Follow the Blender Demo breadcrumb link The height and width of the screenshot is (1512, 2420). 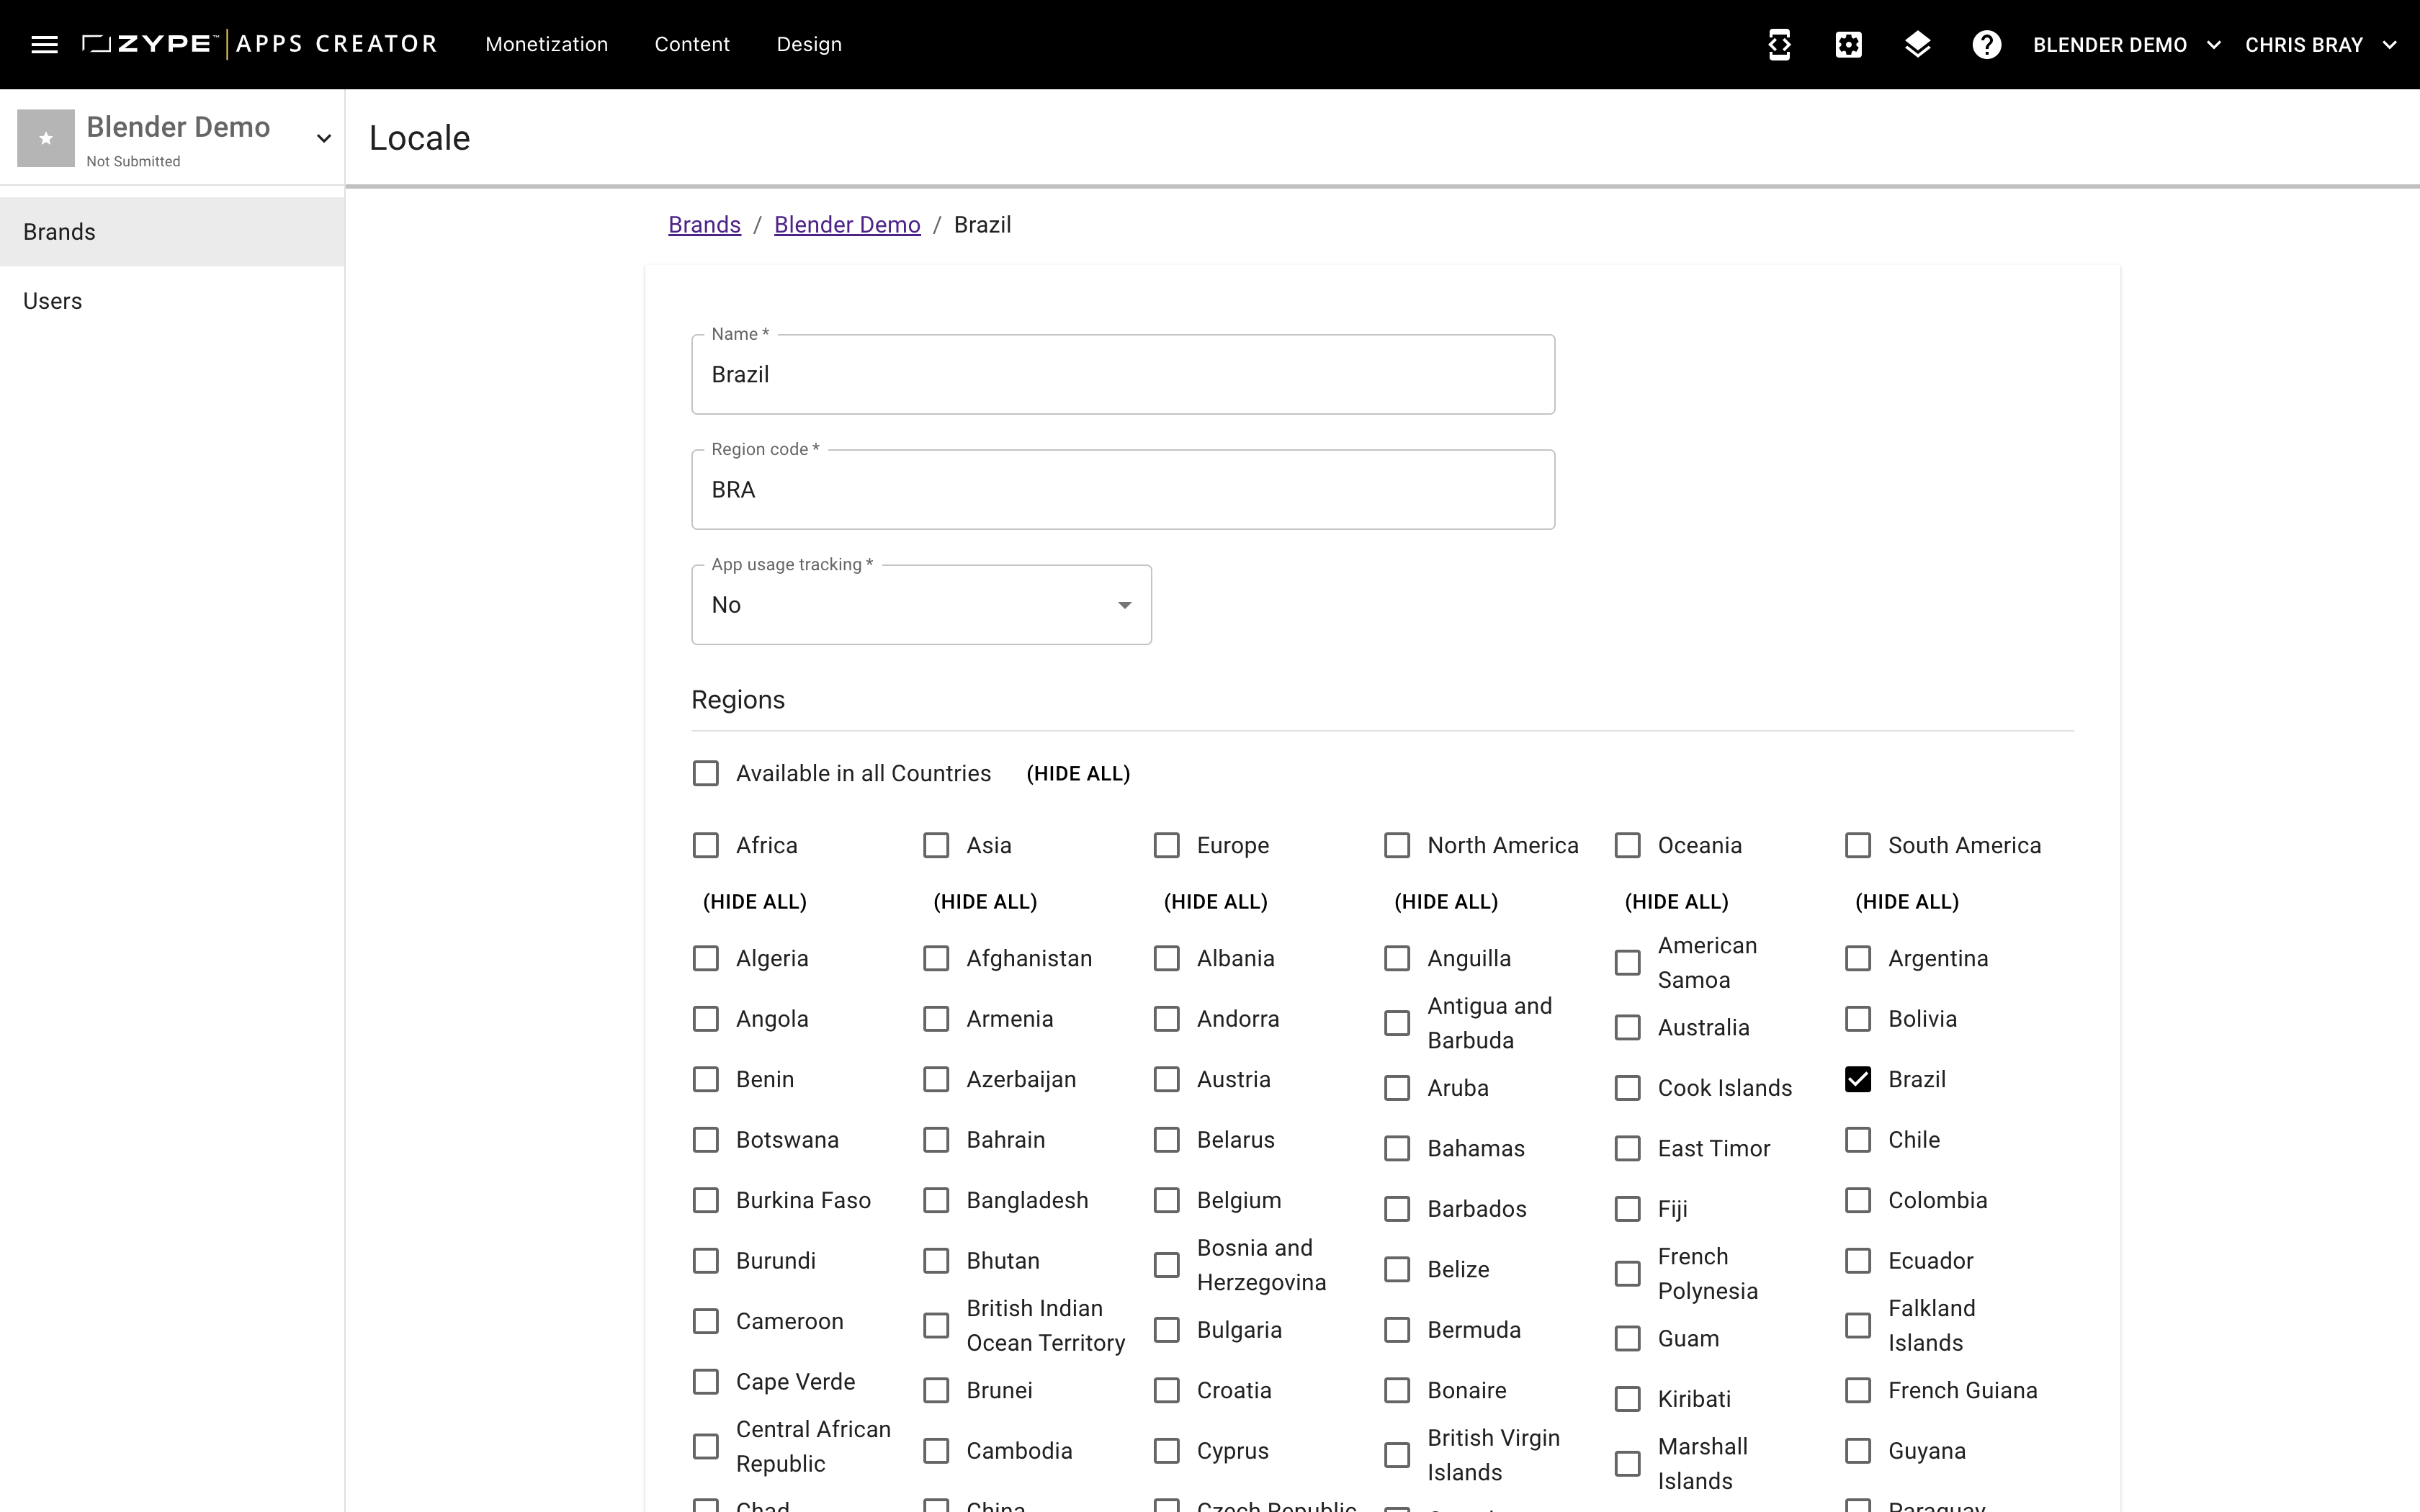pyautogui.click(x=847, y=225)
